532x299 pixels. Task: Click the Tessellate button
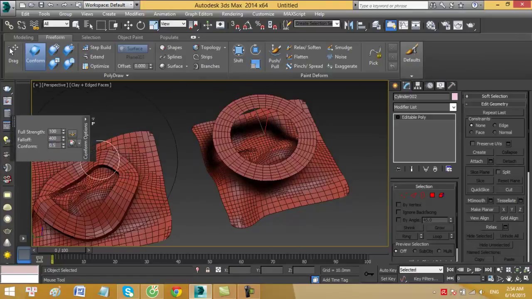tap(506, 201)
